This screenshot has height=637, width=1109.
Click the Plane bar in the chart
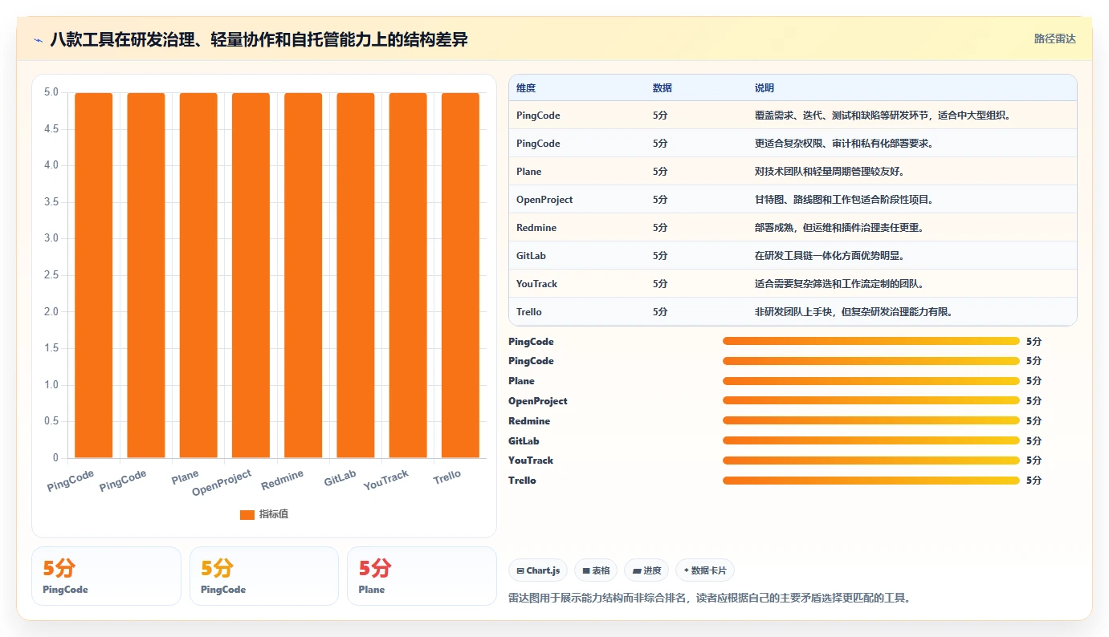(x=198, y=275)
